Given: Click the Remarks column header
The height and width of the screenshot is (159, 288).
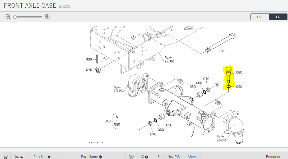Looking at the screenshot, I should [273, 157].
